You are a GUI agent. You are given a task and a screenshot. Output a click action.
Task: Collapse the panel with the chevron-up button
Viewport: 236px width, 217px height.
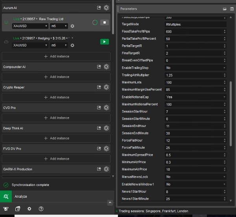coord(110,202)
